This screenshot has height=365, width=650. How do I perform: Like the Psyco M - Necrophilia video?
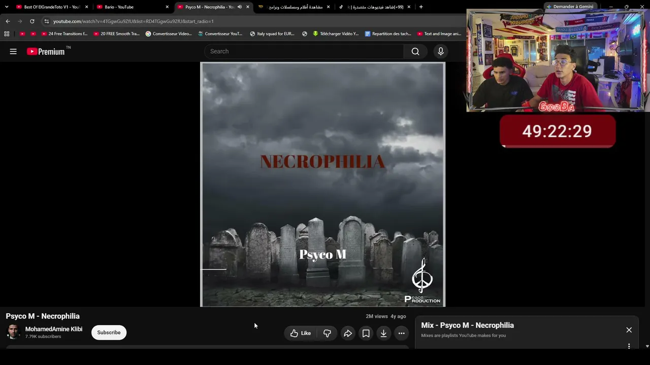click(300, 333)
